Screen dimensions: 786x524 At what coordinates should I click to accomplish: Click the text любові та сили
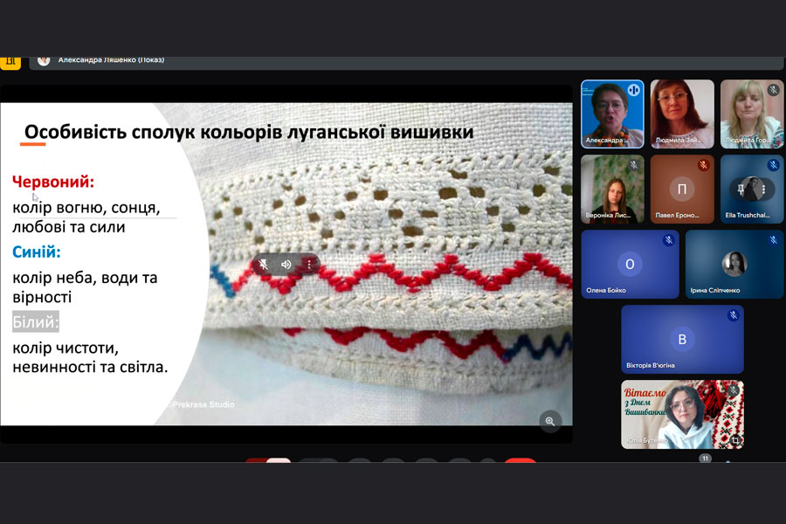click(x=69, y=227)
